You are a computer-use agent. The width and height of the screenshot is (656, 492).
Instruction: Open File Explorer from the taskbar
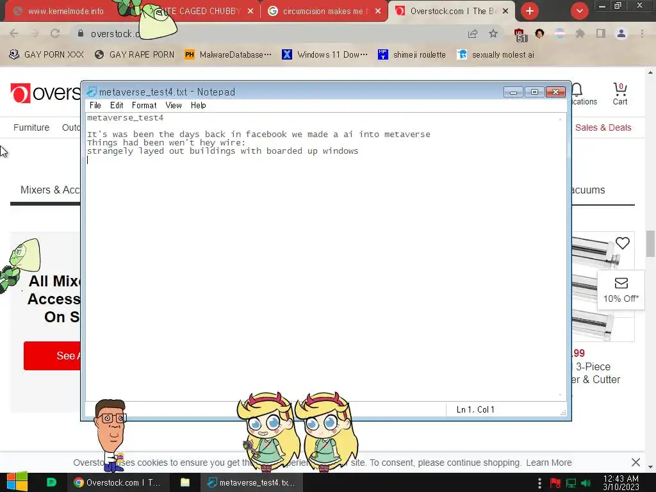click(x=185, y=482)
